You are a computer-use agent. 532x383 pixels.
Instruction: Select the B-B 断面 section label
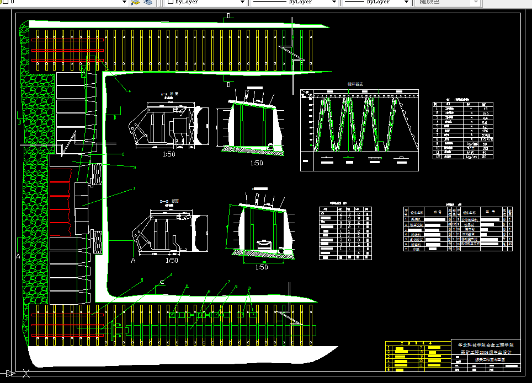(169, 201)
